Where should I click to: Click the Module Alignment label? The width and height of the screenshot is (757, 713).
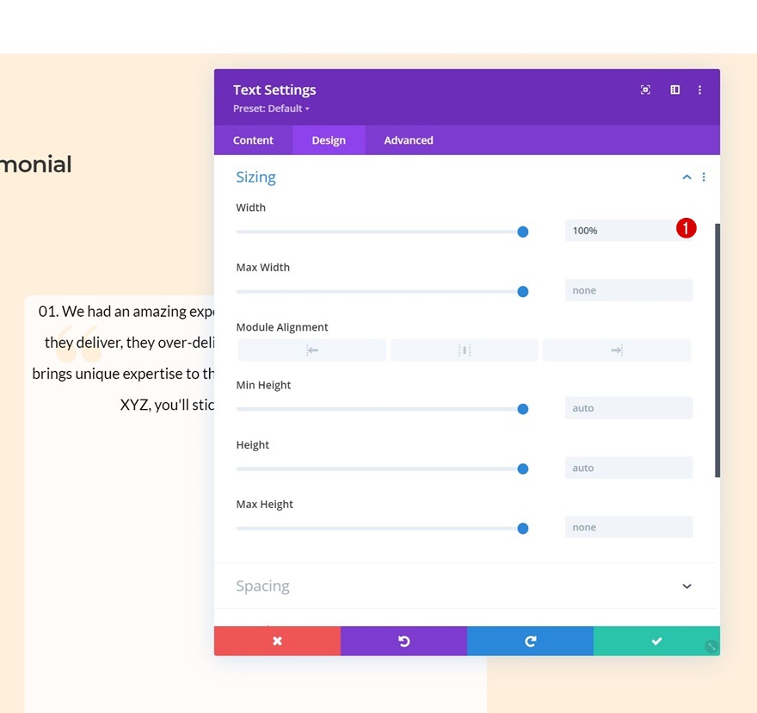pos(282,327)
